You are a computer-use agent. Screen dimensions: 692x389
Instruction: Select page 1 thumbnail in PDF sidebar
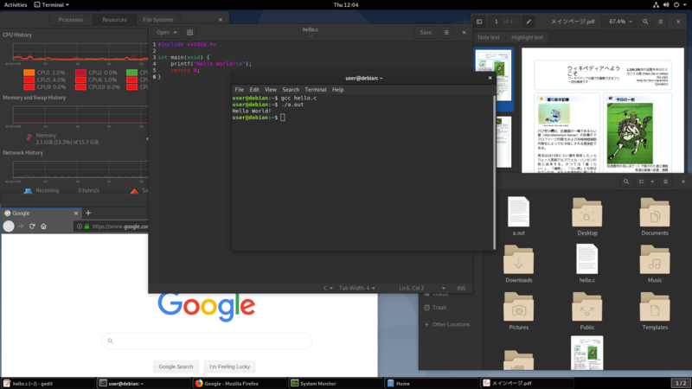coord(494,75)
